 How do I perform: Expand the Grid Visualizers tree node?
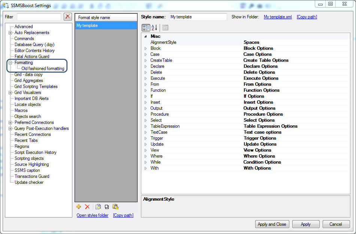click(10, 92)
